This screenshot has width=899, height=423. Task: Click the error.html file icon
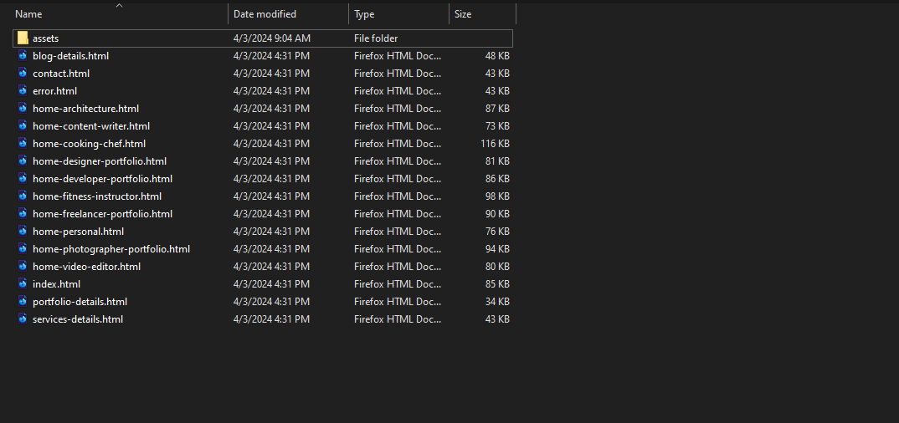click(x=23, y=91)
